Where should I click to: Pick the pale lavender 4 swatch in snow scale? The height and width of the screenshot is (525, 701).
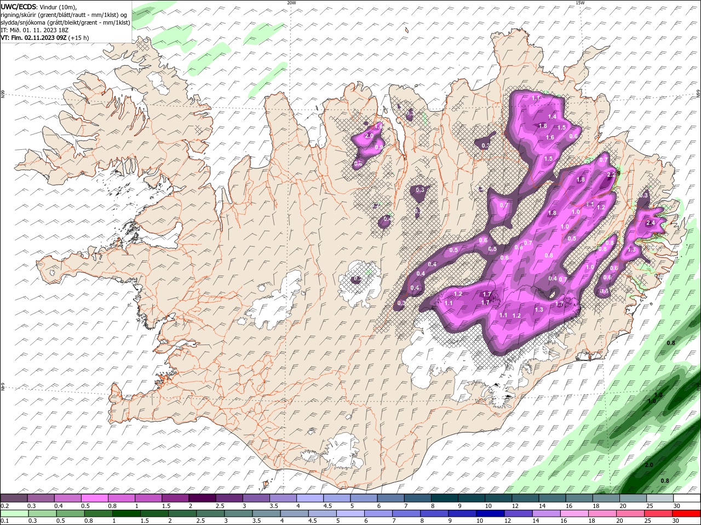pyautogui.click(x=310, y=498)
